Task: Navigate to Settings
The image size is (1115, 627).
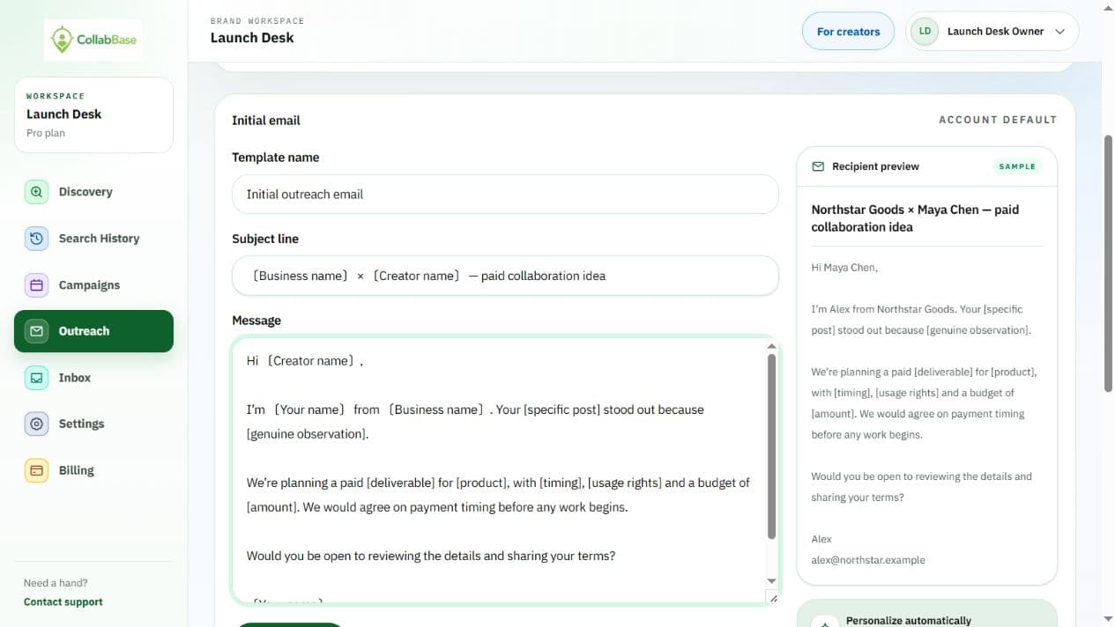Action: pyautogui.click(x=93, y=424)
